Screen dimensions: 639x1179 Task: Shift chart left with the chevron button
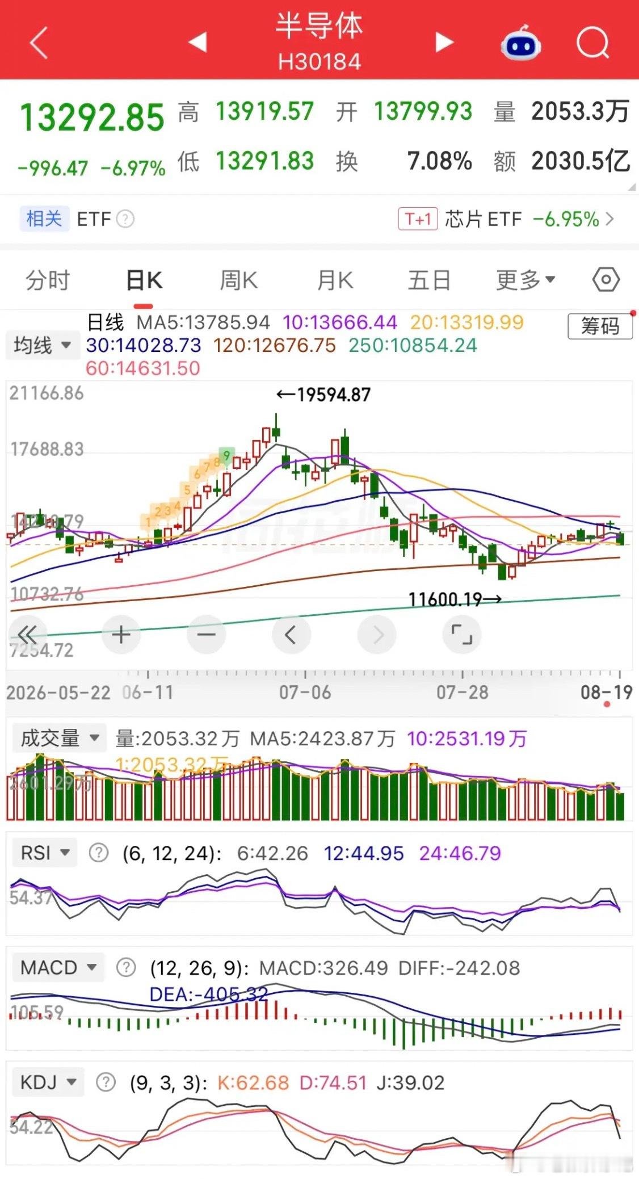point(291,635)
